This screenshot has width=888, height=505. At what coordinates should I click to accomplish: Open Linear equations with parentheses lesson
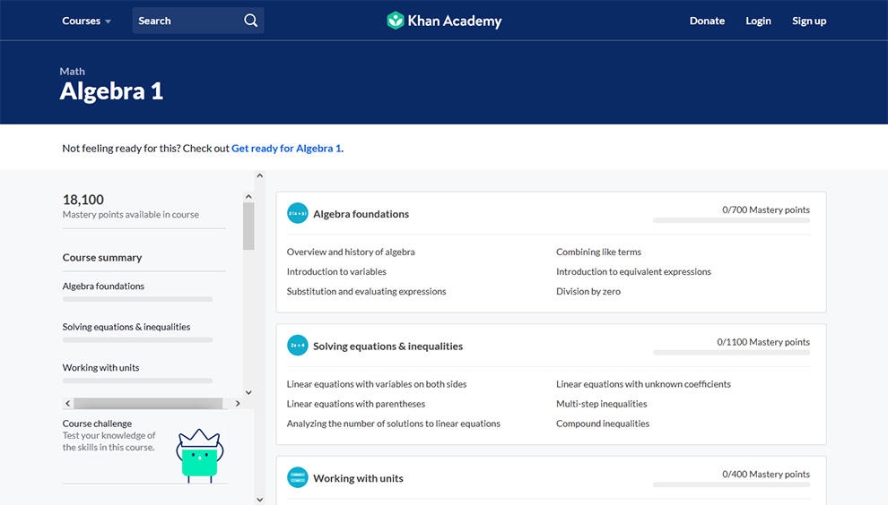(x=356, y=404)
